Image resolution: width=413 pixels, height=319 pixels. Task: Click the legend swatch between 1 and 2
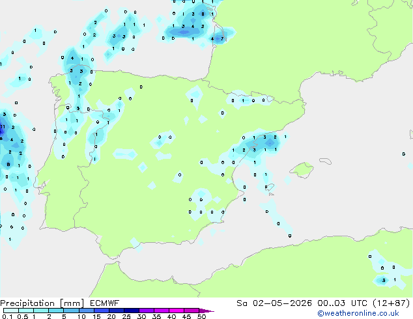tap(41, 311)
